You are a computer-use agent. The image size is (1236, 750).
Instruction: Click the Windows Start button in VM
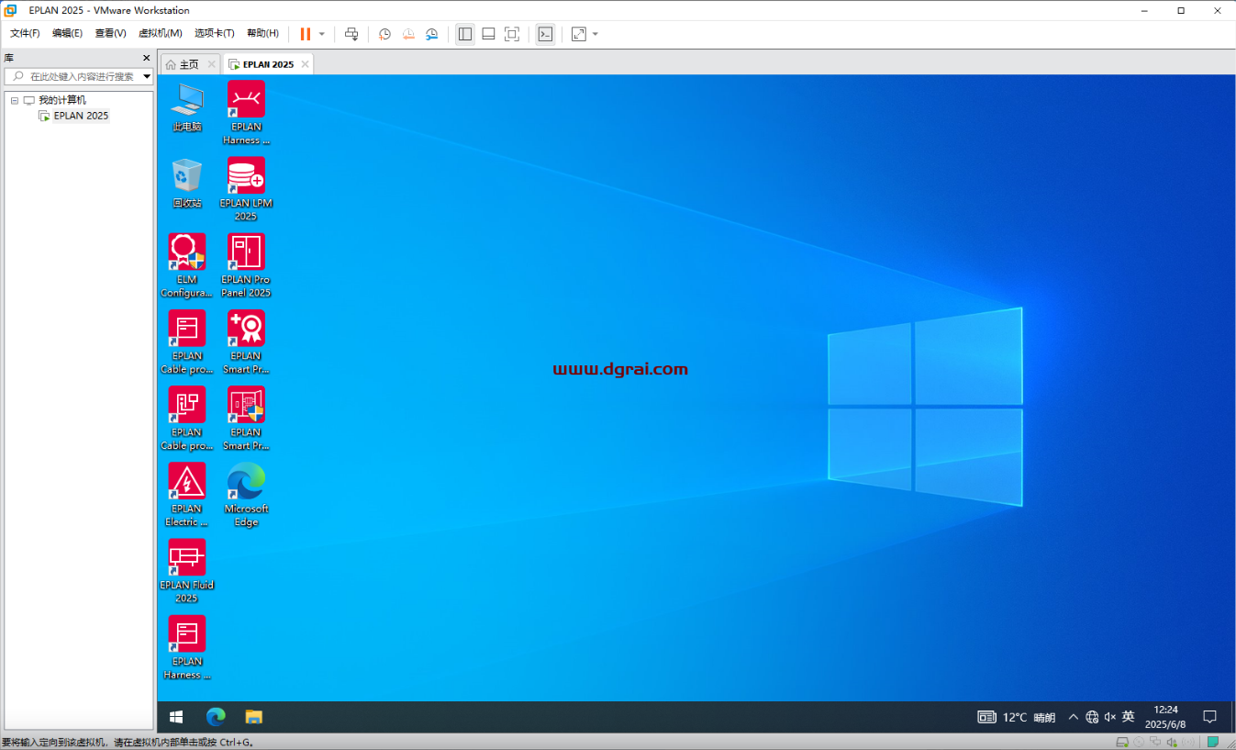[x=176, y=717]
